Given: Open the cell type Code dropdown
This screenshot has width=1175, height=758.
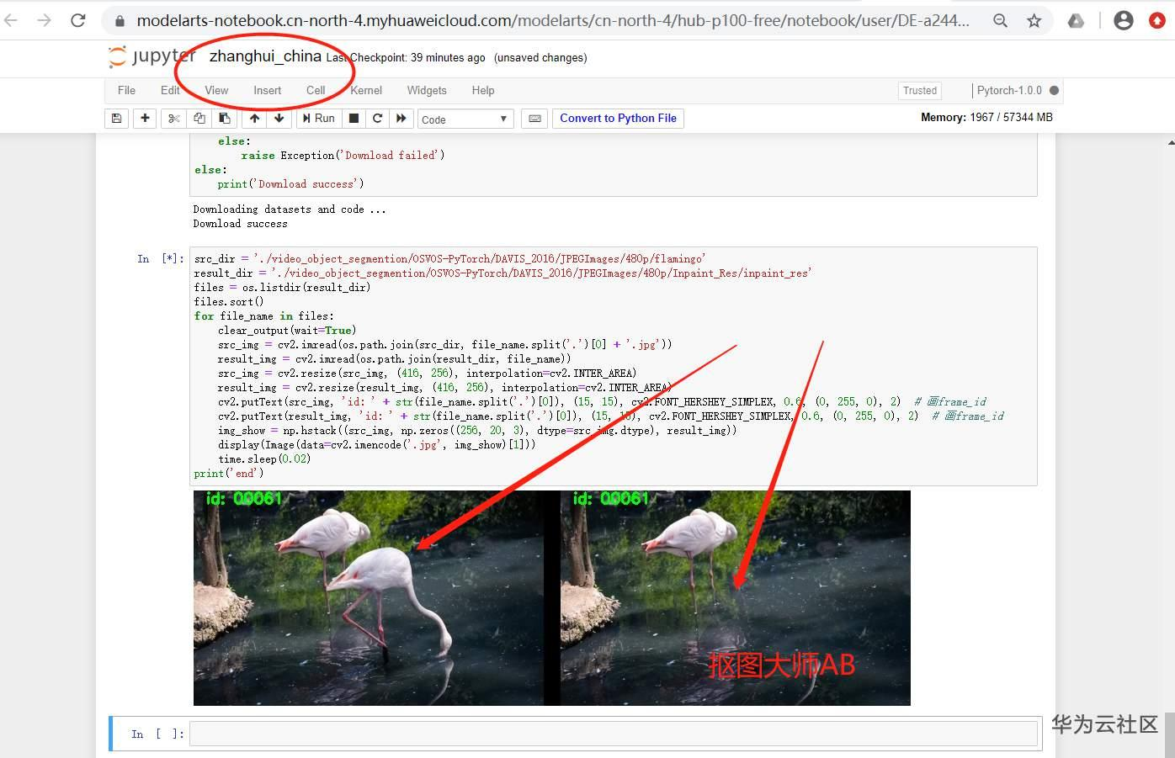Looking at the screenshot, I should point(465,119).
